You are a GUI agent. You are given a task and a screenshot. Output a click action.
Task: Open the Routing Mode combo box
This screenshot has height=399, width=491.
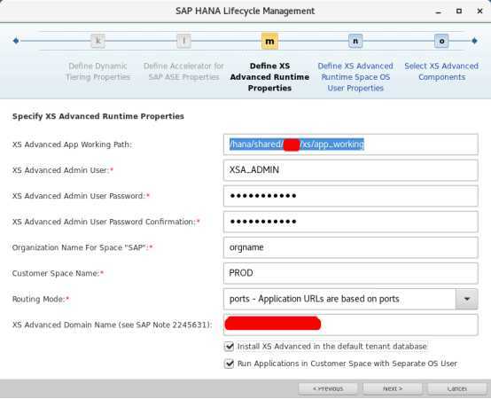351,299
